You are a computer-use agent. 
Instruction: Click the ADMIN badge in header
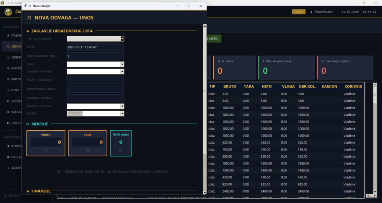click(299, 12)
